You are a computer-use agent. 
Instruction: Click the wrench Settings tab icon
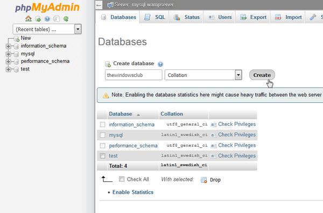click(x=313, y=17)
